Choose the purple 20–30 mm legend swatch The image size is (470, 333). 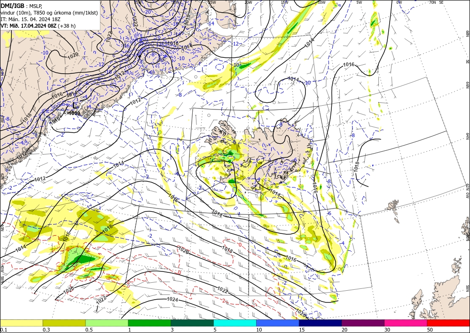(x=363, y=323)
